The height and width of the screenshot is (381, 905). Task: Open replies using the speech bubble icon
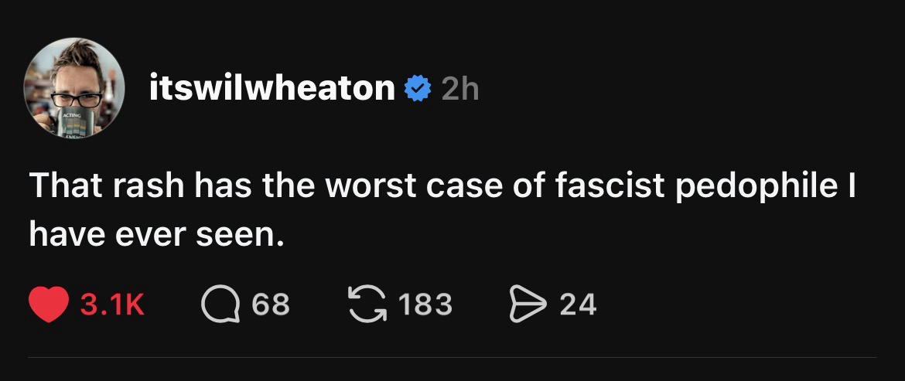tap(218, 304)
